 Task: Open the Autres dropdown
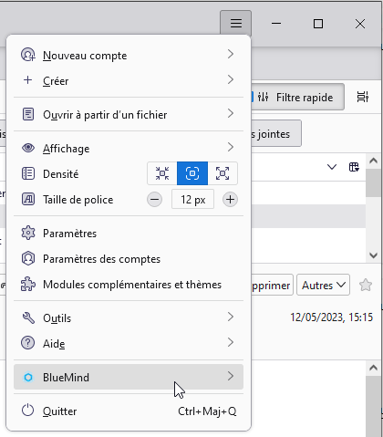click(x=323, y=285)
